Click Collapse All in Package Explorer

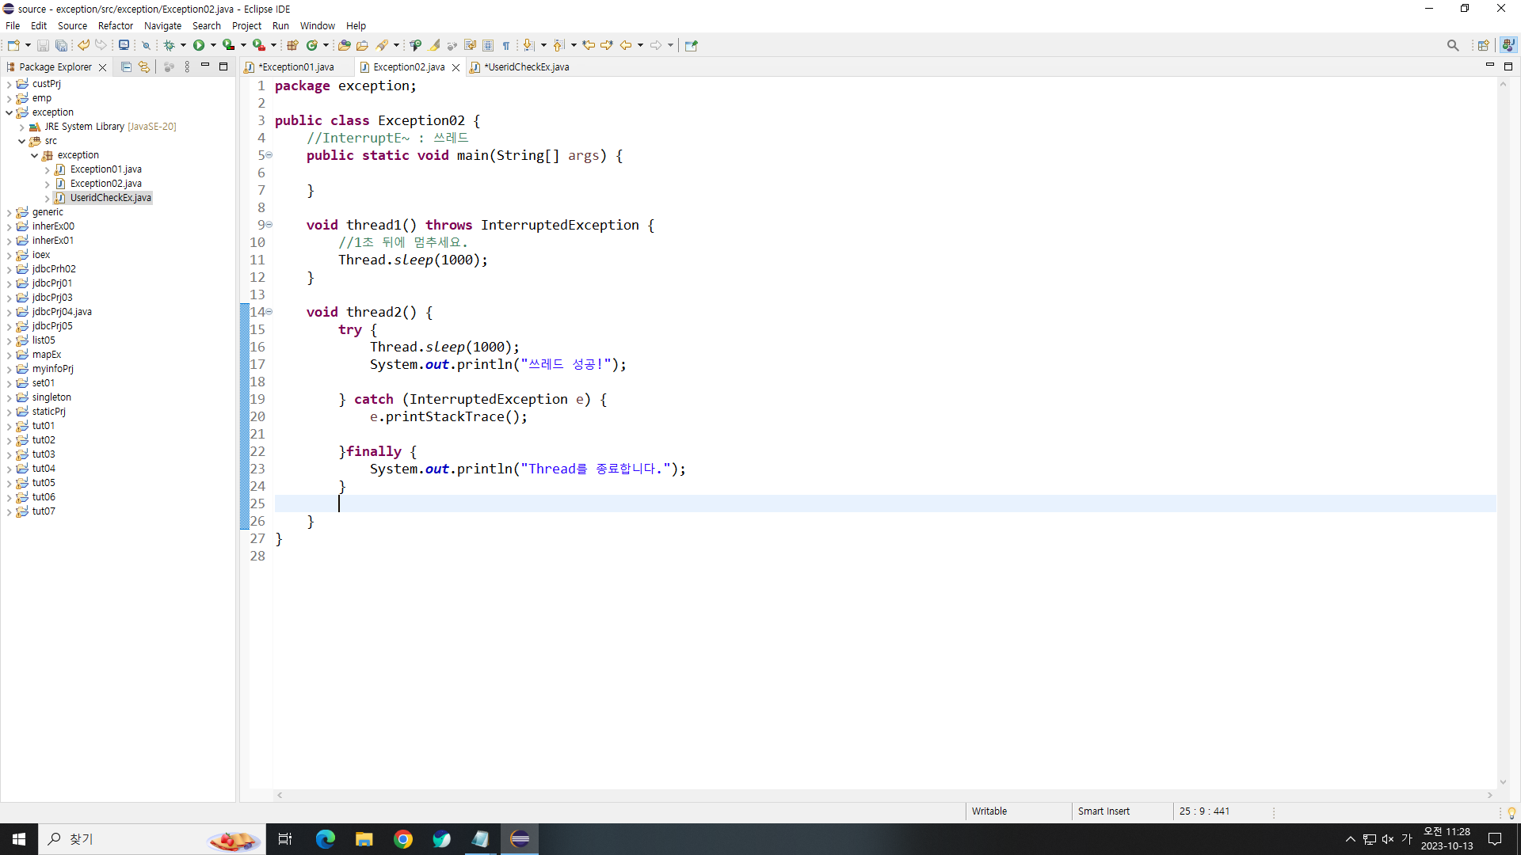pos(126,67)
